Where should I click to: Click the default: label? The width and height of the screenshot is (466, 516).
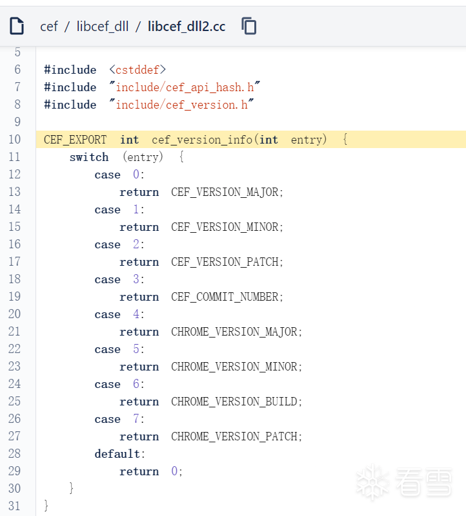click(120, 454)
